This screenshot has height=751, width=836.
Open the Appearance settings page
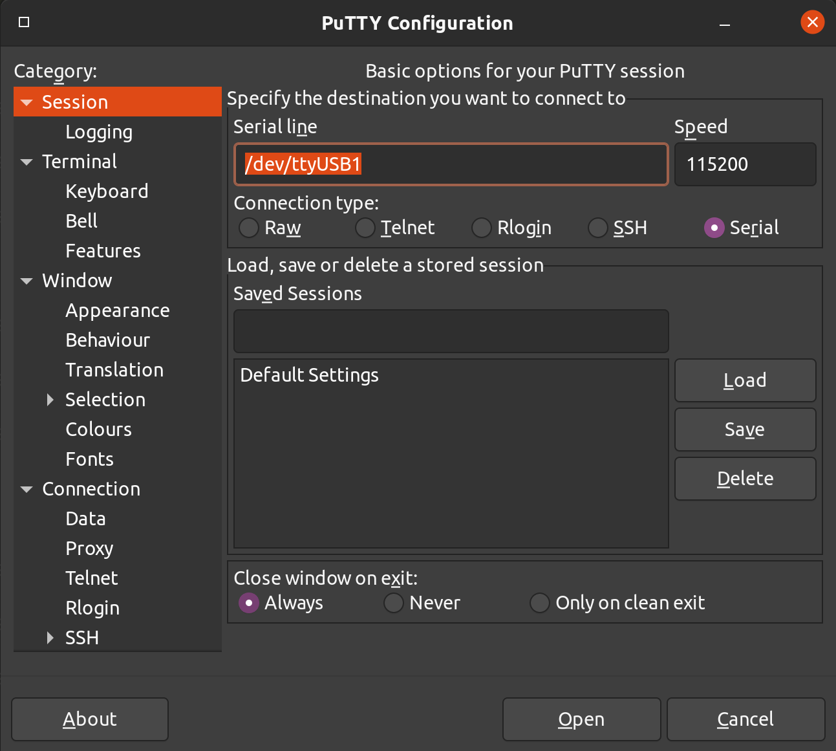(x=117, y=310)
